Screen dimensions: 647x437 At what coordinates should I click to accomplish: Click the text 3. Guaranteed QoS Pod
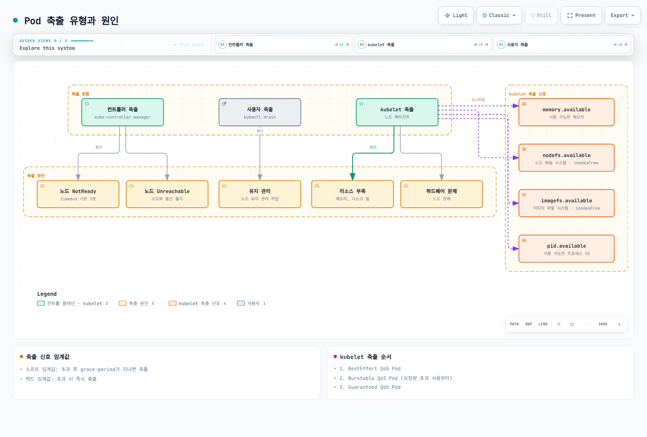[370, 387]
